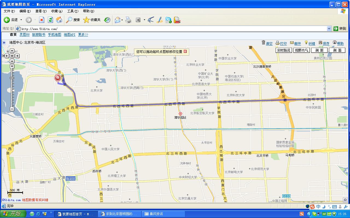Go to the IE Home page icon
Screen dimensions: 350x218
click(x=59, y=20)
